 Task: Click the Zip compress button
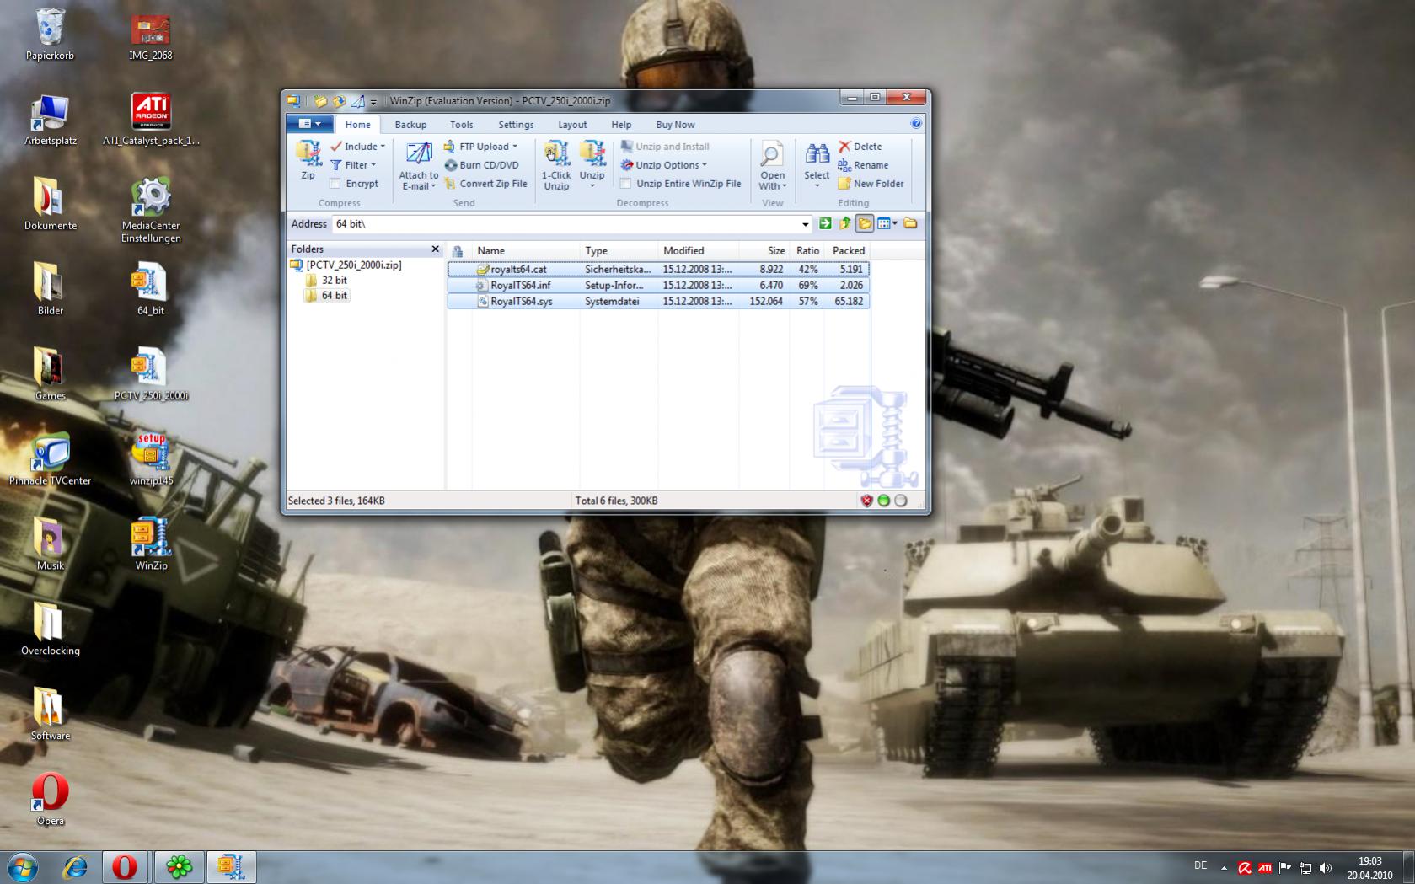click(308, 160)
